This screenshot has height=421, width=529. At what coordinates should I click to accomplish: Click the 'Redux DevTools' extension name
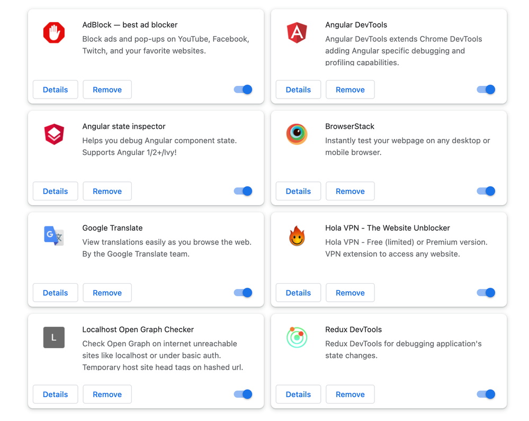point(354,329)
